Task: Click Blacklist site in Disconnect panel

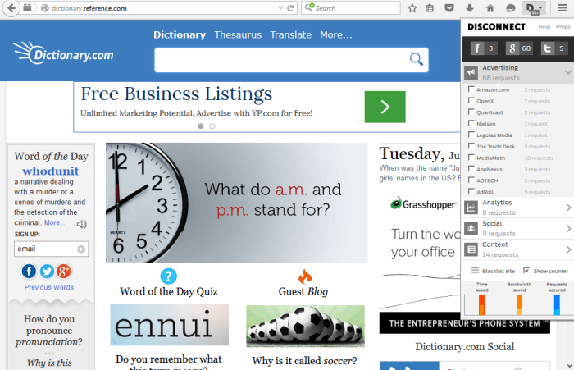Action: point(497,271)
